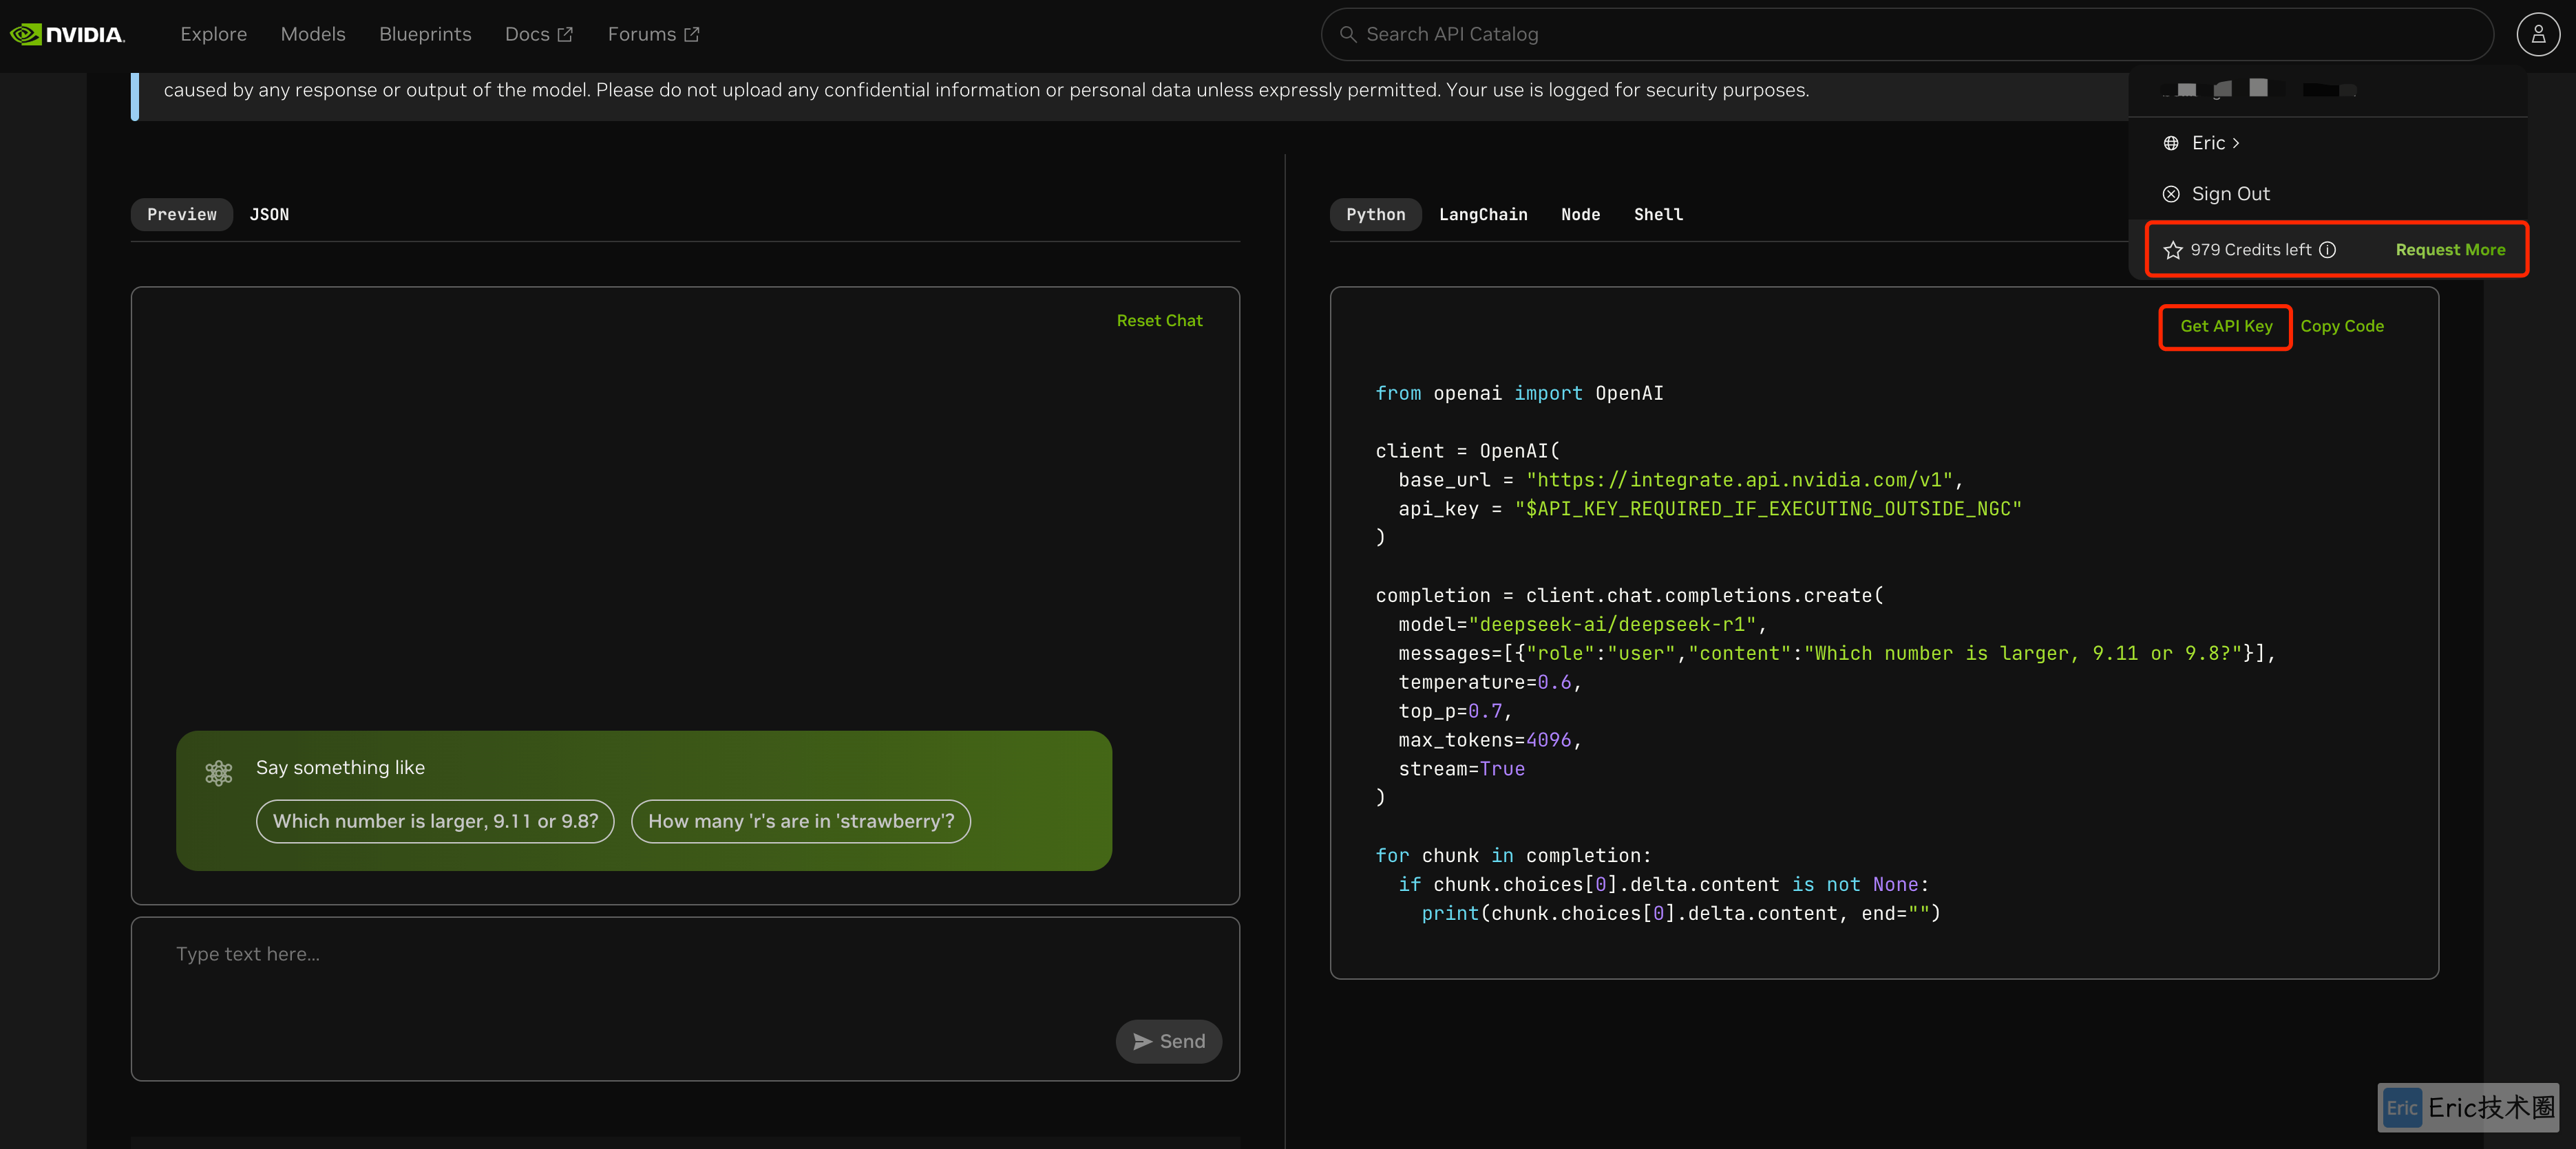The image size is (2576, 1149).
Task: Click Reset Chat
Action: 1159,321
